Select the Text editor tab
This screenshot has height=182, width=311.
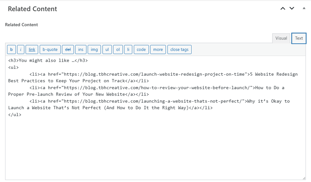[299, 38]
